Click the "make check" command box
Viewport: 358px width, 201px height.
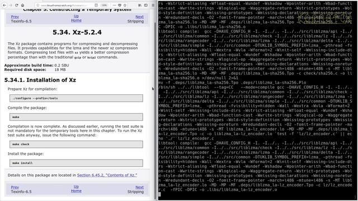[x=76, y=144]
